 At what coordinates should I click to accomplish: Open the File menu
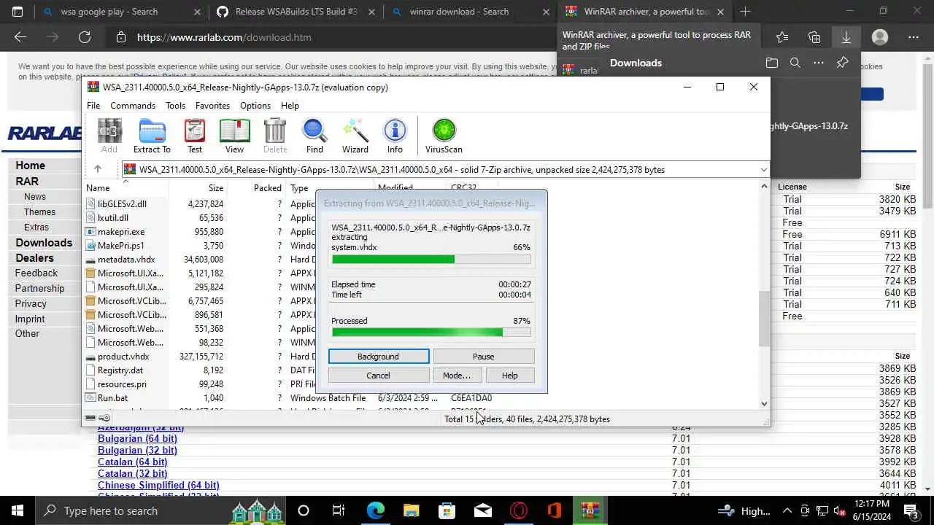click(x=93, y=106)
